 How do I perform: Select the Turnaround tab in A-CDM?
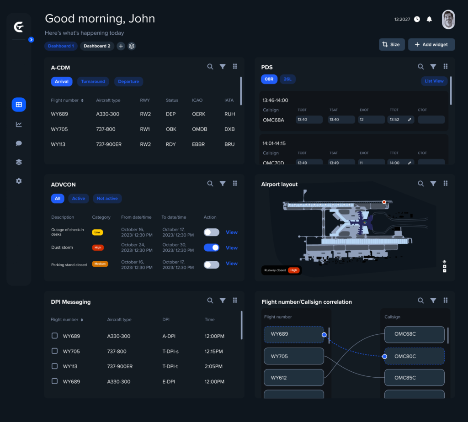tap(93, 82)
